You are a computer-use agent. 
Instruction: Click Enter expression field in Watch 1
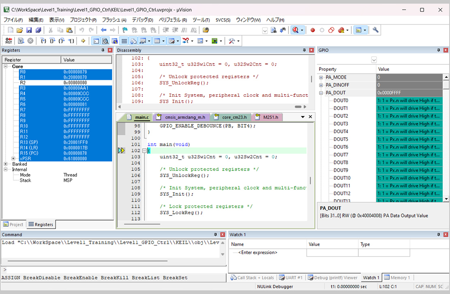point(258,252)
